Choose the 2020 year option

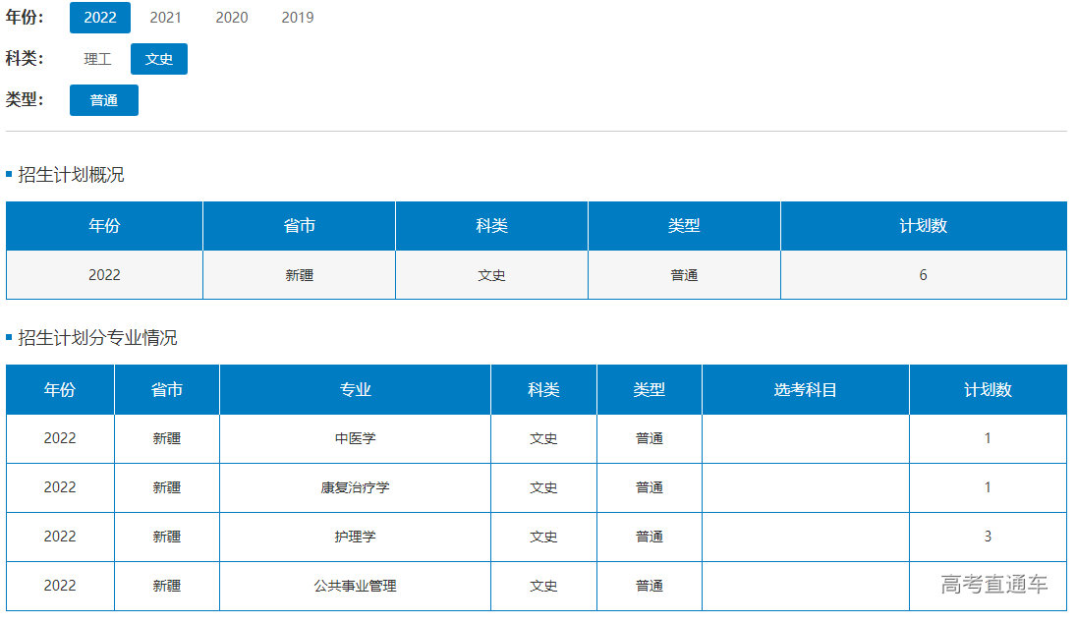coord(231,18)
